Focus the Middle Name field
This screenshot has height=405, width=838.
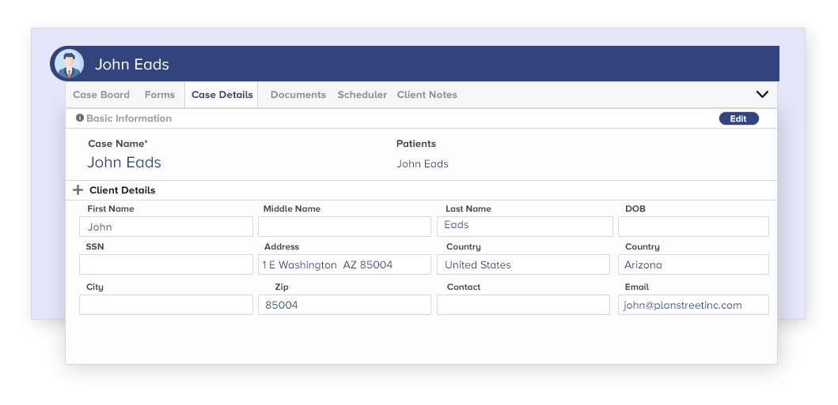tap(344, 227)
